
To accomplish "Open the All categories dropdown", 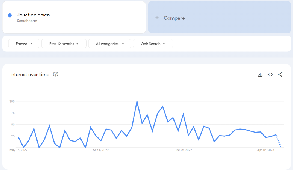I will point(109,44).
